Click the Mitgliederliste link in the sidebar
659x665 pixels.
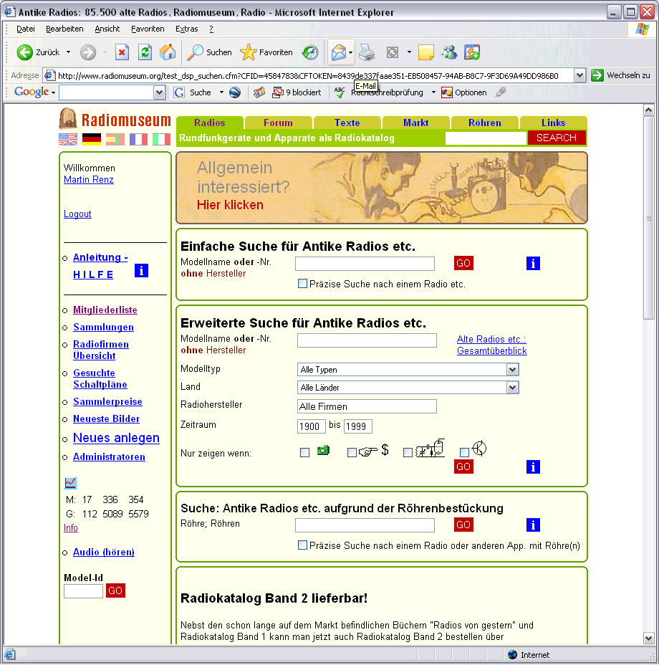click(x=105, y=310)
